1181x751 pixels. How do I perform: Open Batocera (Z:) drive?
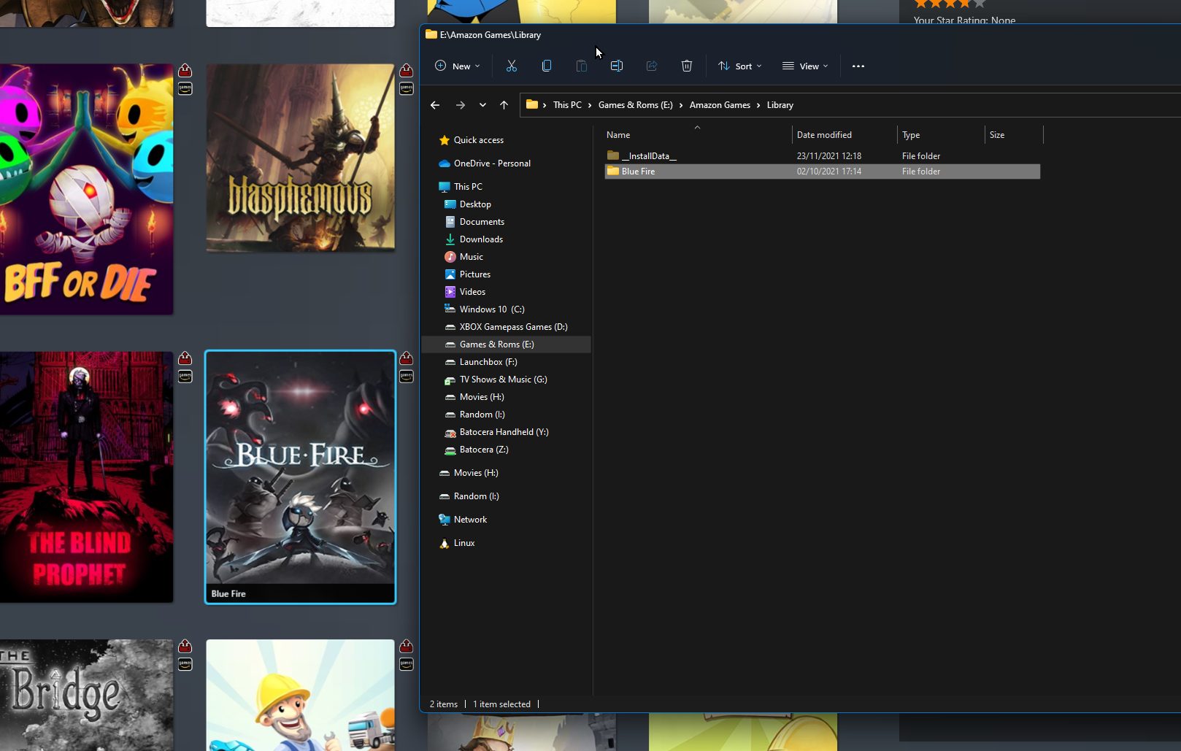pyautogui.click(x=477, y=450)
